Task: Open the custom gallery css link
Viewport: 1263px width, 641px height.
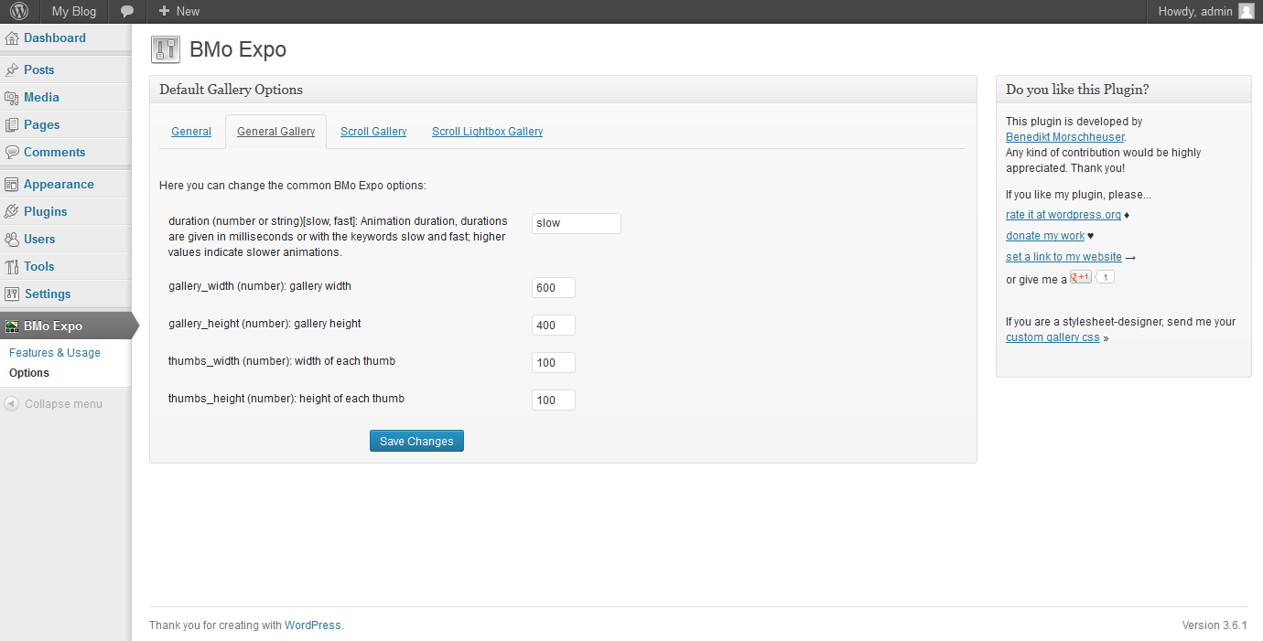Action: coord(1052,337)
